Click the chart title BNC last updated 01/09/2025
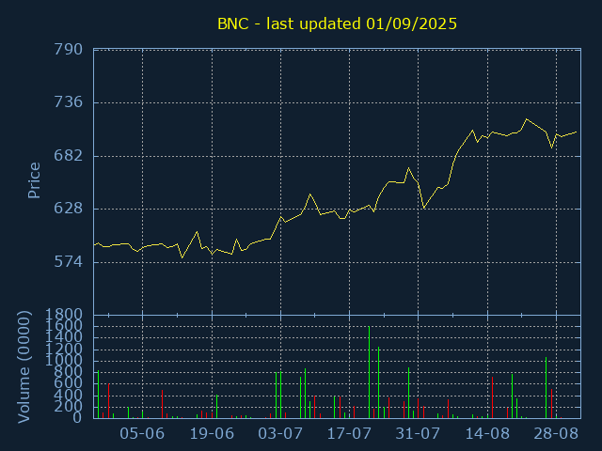 pyautogui.click(x=337, y=23)
